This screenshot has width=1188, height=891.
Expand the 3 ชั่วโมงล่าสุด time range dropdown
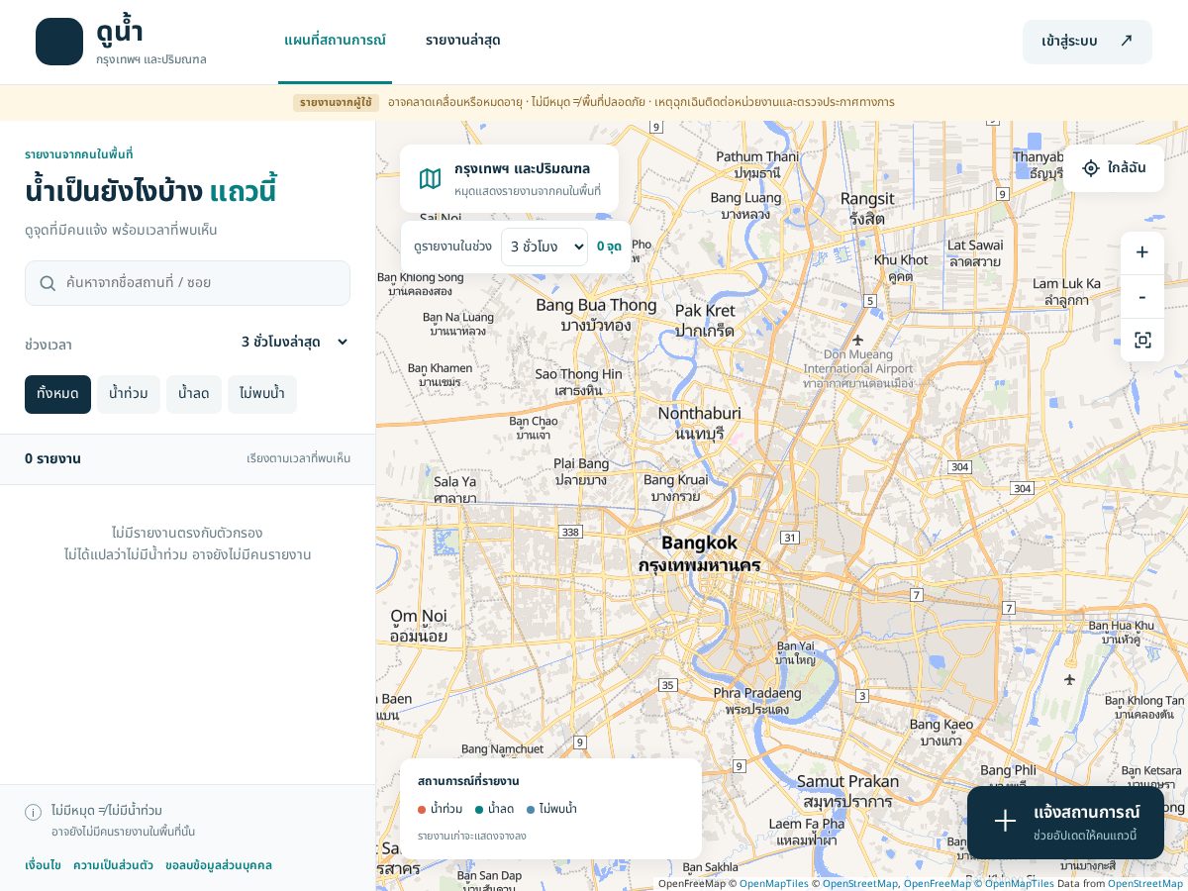pos(295,342)
